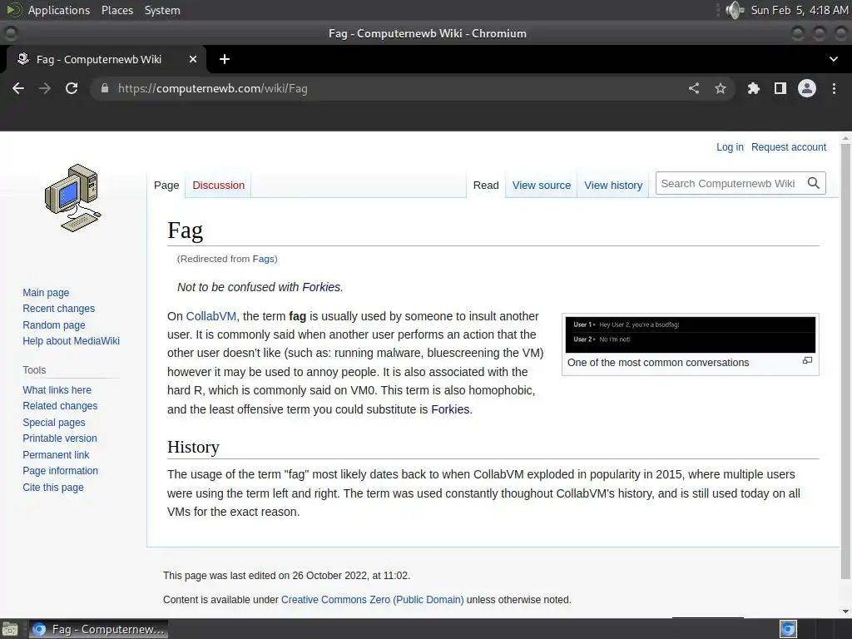Screen dimensions: 852x639
Task: Open a new tab with plus icon
Action: [225, 59]
